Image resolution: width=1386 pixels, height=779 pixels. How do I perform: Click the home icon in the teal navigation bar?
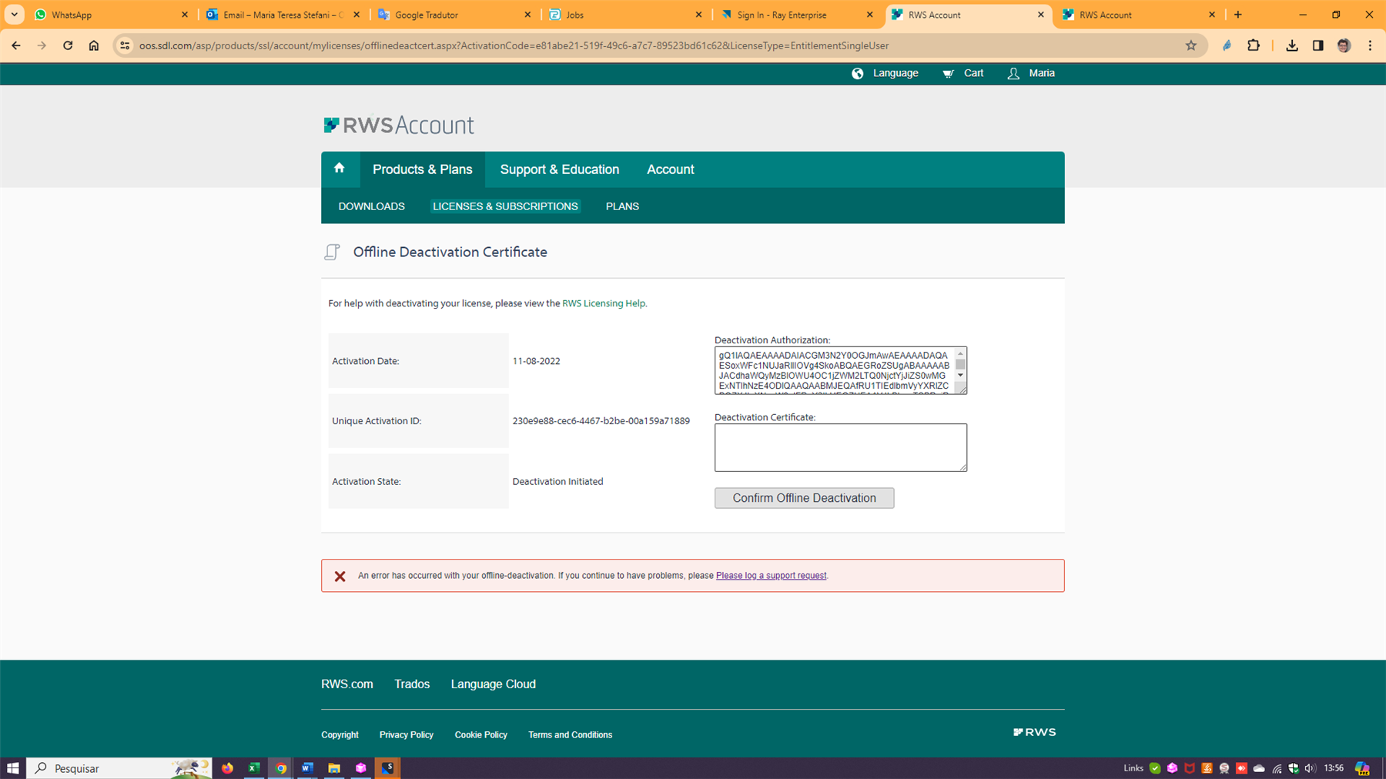(x=340, y=169)
